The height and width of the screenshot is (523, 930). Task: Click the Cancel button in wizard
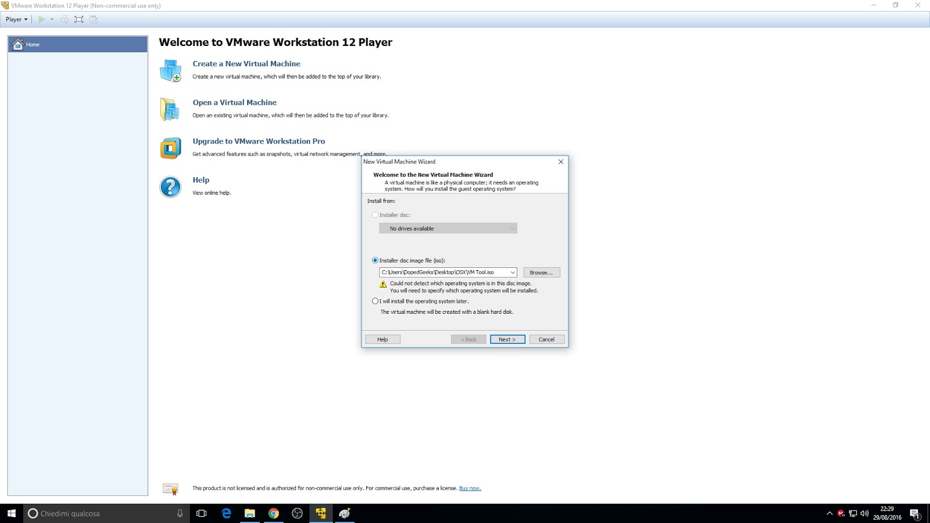tap(547, 339)
